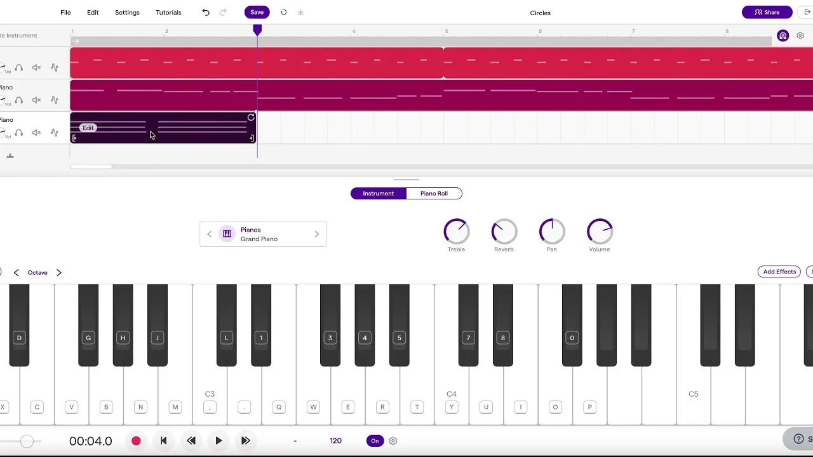Solo the red top track with headphones

pyautogui.click(x=19, y=67)
